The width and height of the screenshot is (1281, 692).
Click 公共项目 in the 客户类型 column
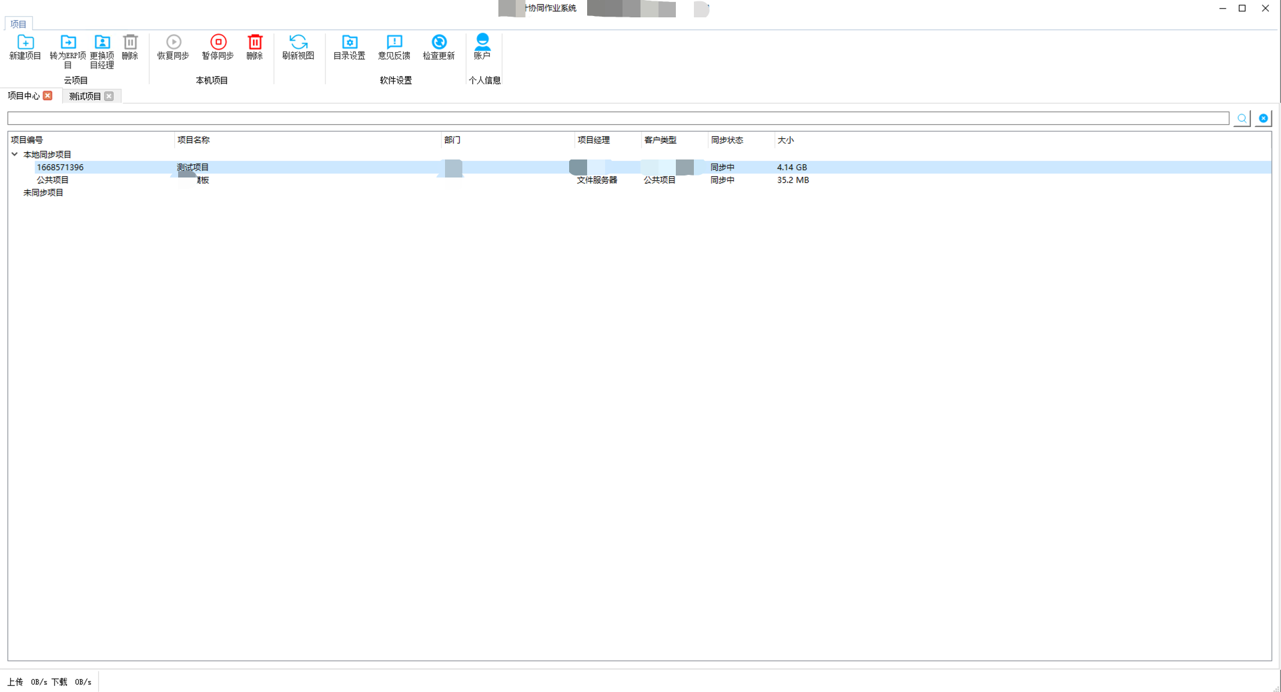tap(660, 180)
